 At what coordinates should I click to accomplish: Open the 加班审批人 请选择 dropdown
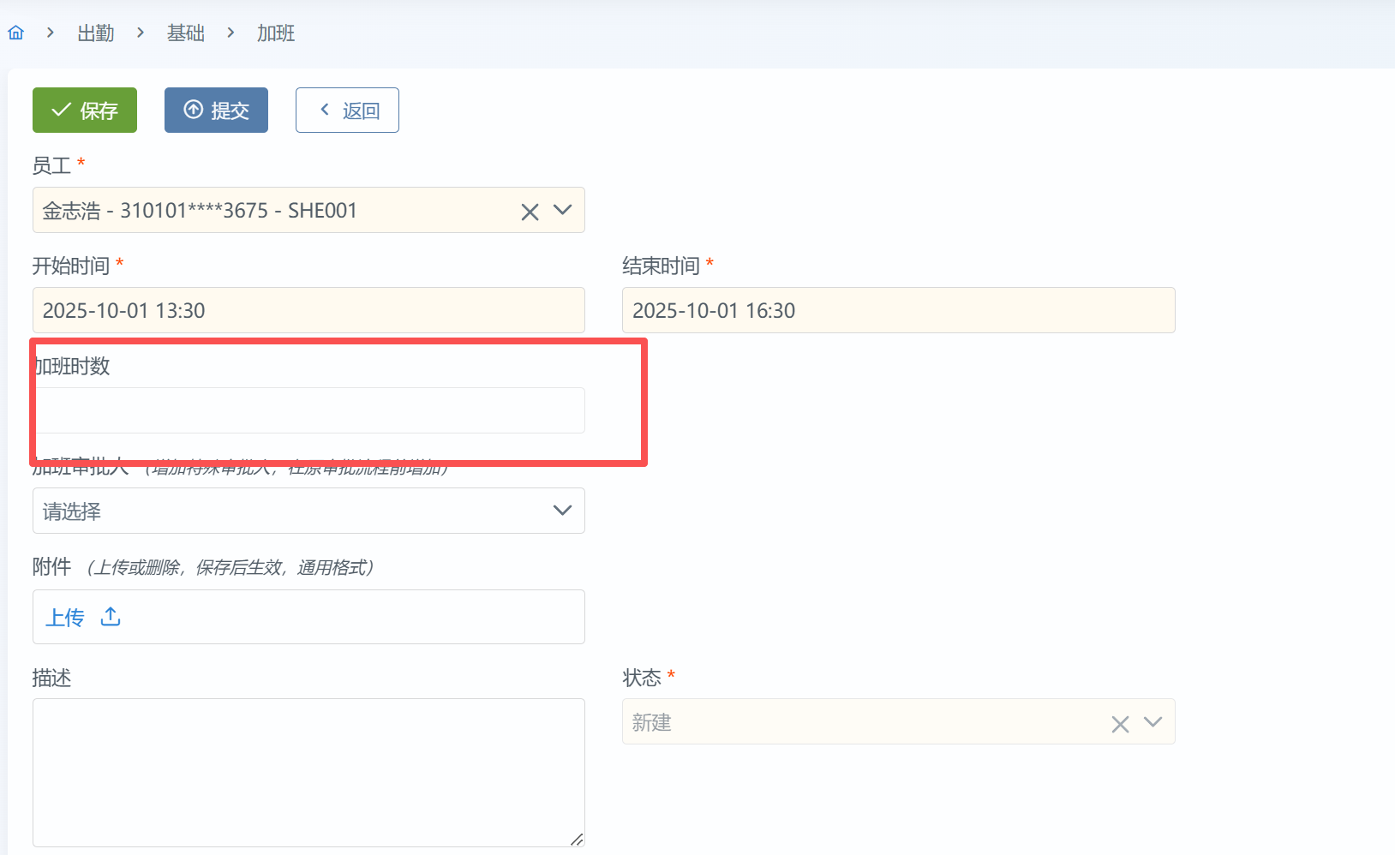point(308,511)
